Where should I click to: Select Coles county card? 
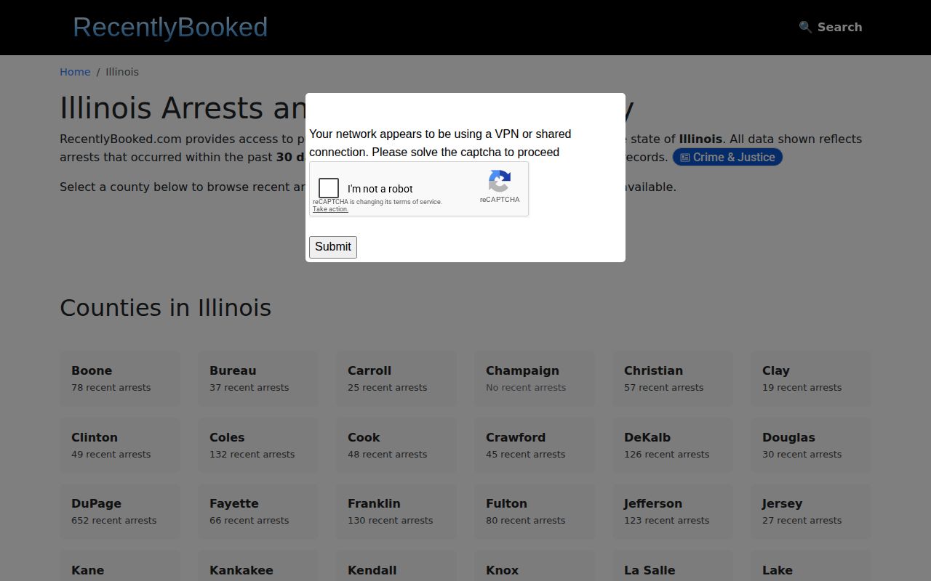tap(258, 445)
